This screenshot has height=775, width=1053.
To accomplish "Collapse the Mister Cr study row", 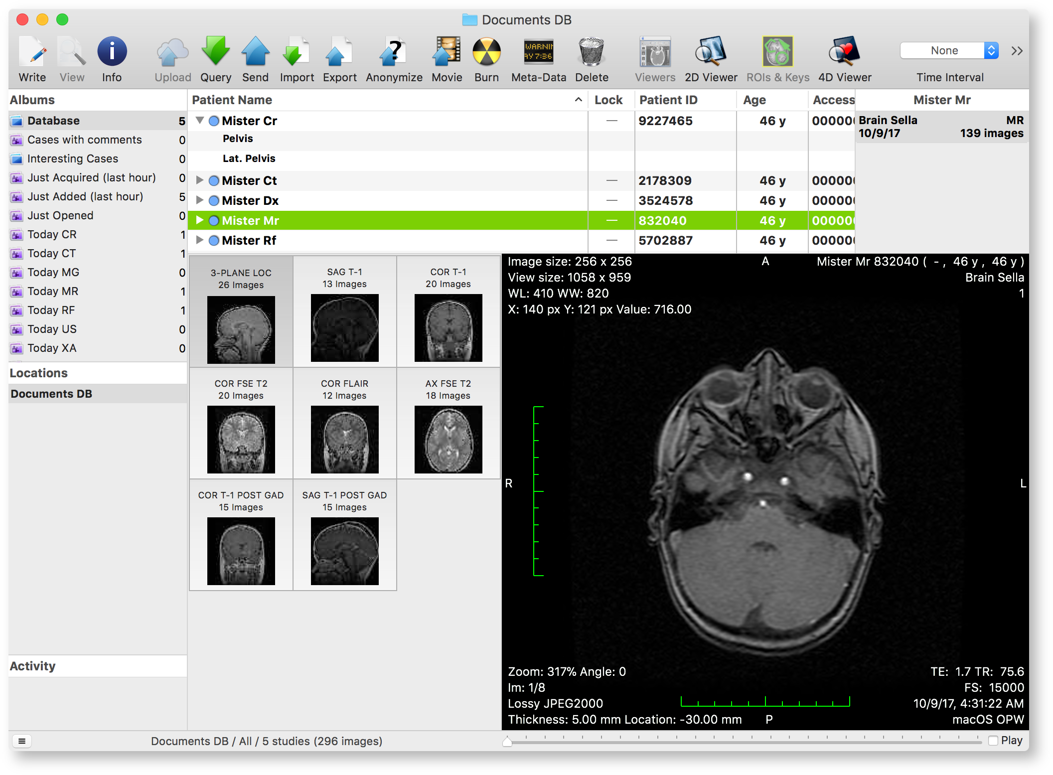I will pos(200,121).
